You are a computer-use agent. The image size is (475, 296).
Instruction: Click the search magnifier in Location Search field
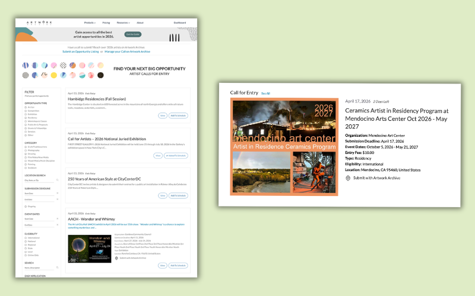click(57, 179)
